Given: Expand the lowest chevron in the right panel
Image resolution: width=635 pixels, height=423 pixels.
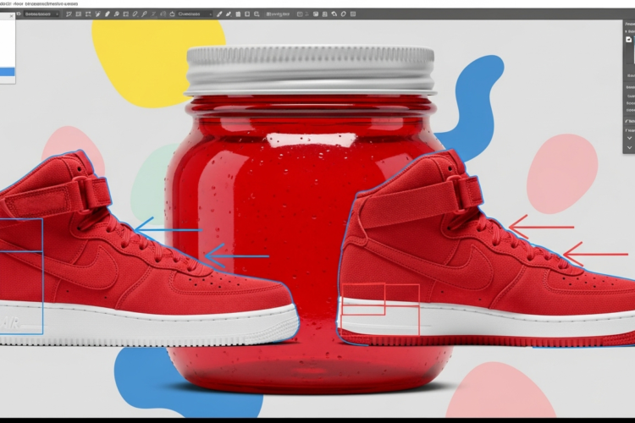Looking at the screenshot, I should point(629,148).
